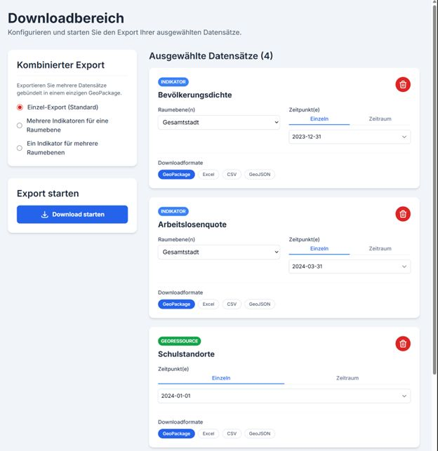Click the Bevölkerungsdichte heading
The image size is (438, 451).
(195, 95)
